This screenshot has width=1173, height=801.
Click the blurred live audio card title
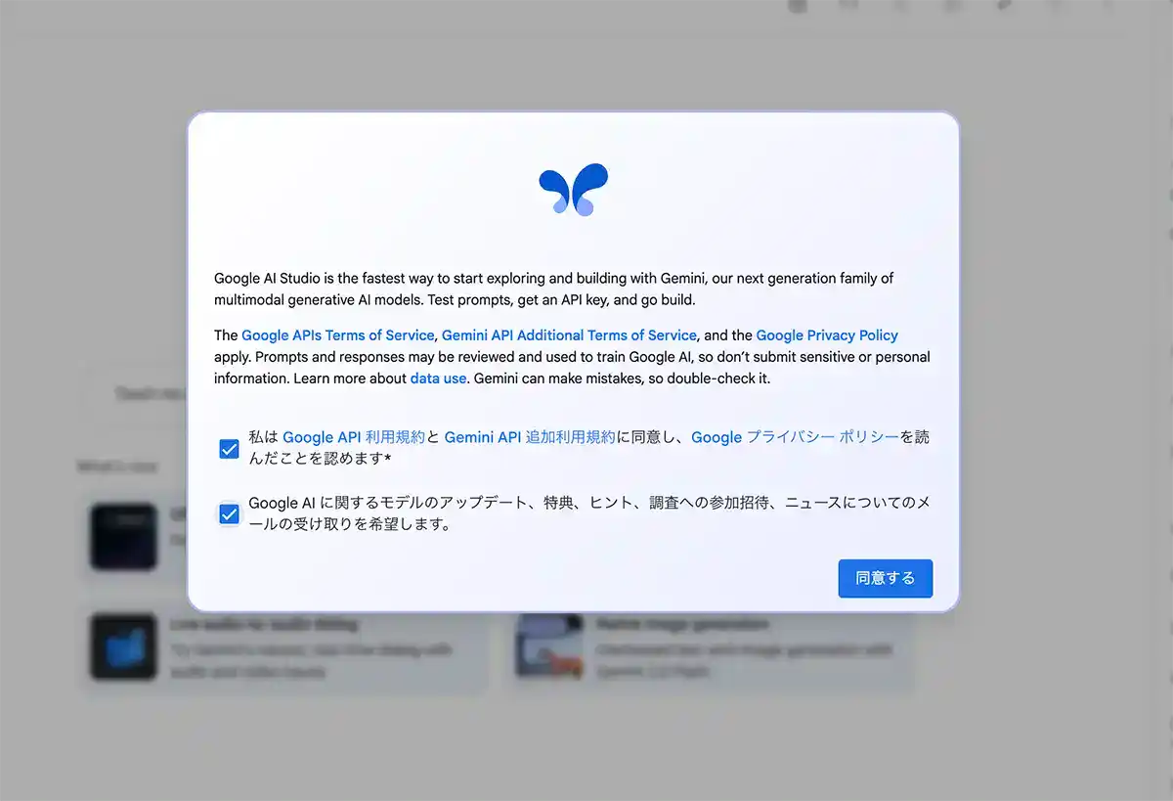(263, 624)
